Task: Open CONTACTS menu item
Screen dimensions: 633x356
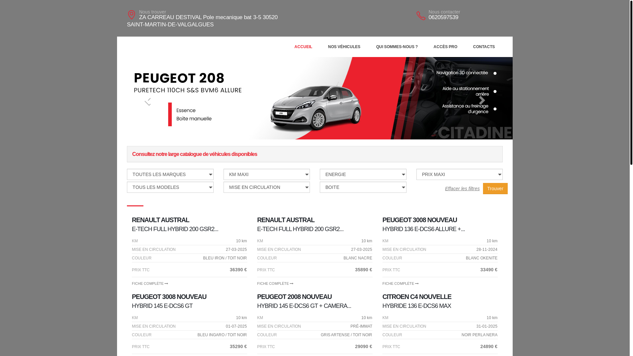Action: 484,47
